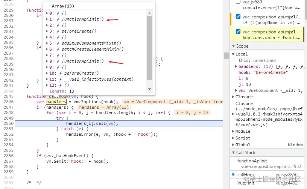The image size is (307, 189).
Task: Set breakpoint on line number 2850
Action: coord(9,123)
